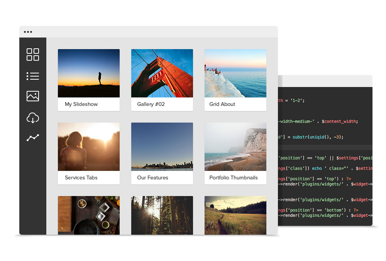Select the grassy meadow path thumbnail

[235, 215]
